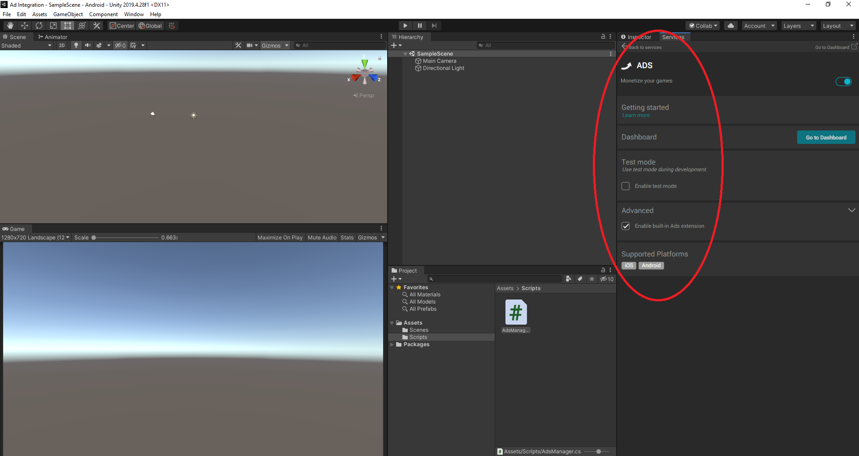Click the Scene search field
The height and width of the screenshot is (456, 859).
[x=341, y=45]
